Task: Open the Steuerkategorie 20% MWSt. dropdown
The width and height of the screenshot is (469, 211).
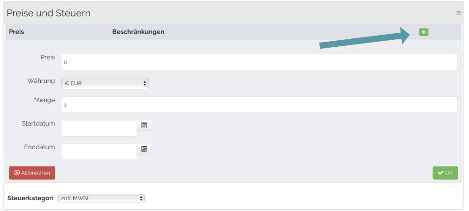Action: tap(101, 198)
